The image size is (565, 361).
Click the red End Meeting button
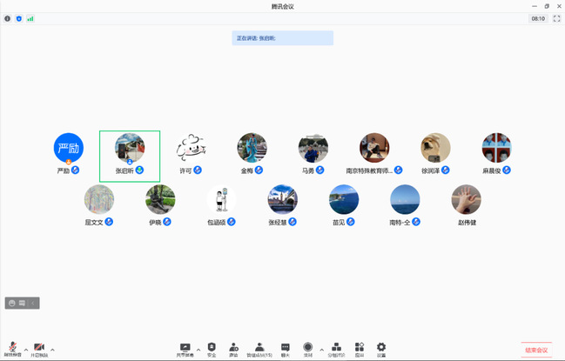[536, 351]
